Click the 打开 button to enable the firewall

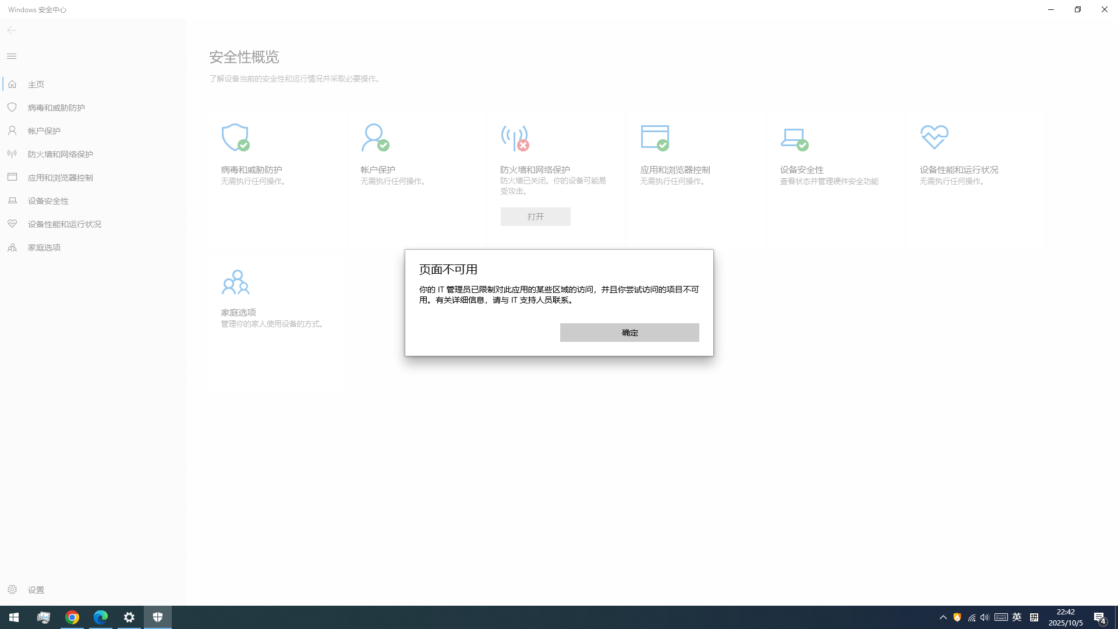(x=535, y=217)
